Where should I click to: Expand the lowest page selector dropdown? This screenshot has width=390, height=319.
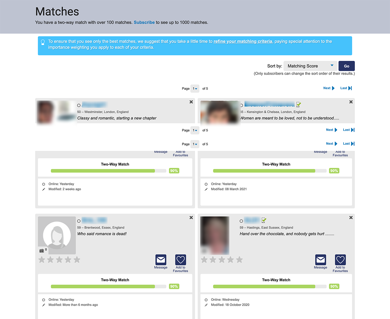click(195, 144)
